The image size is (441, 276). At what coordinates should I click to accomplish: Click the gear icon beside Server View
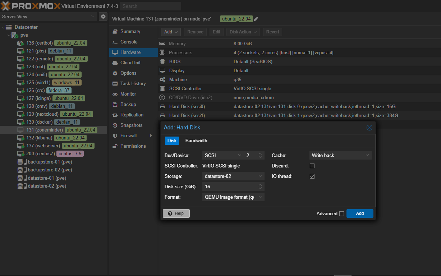point(103,17)
